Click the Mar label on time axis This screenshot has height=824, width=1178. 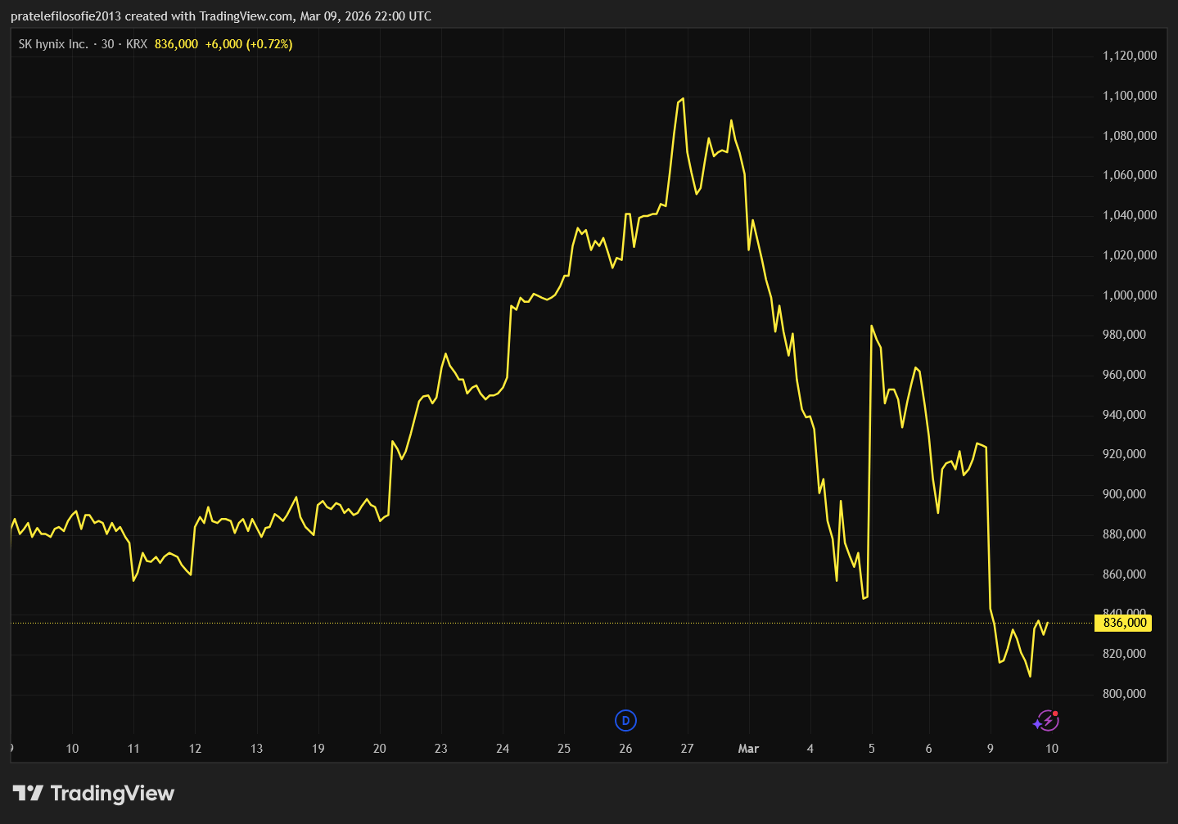748,748
